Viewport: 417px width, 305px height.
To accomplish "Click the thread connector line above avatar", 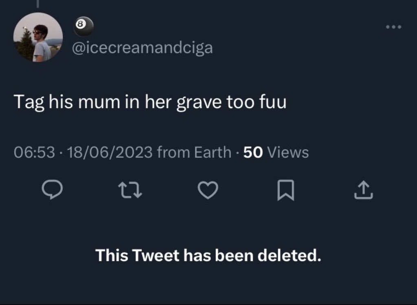I will [37, 3].
